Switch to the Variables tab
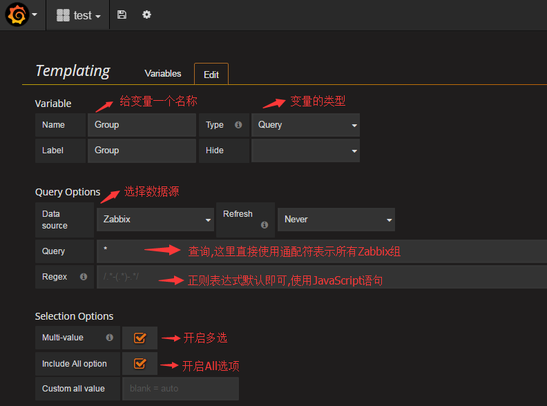This screenshot has width=547, height=406. tap(163, 74)
